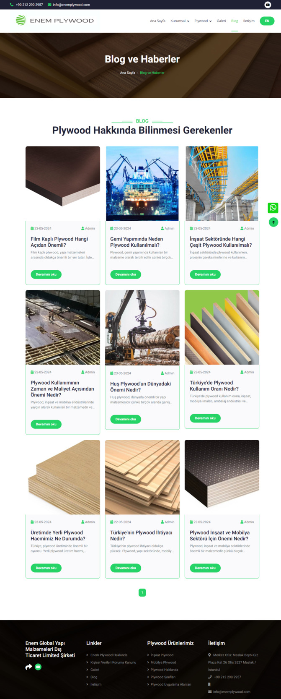Click the Enem Plywood logo

(54, 21)
